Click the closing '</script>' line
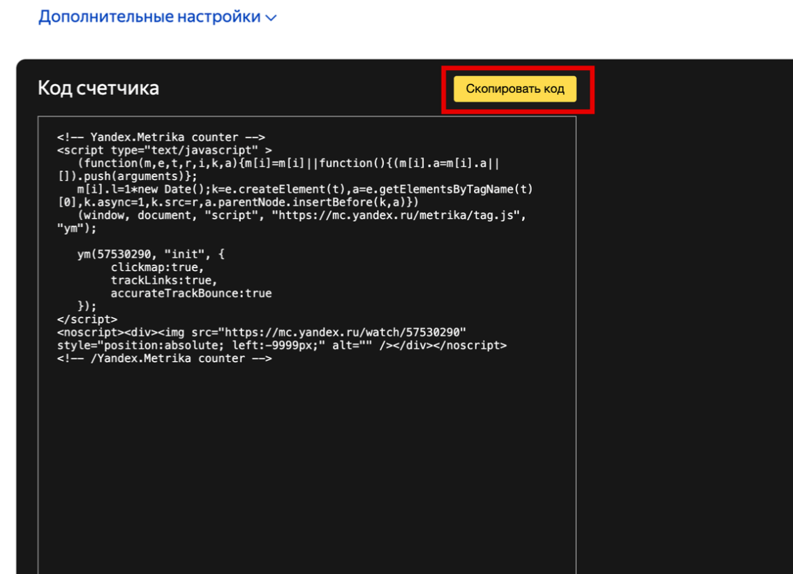Image resolution: width=793 pixels, height=574 pixels. (87, 319)
